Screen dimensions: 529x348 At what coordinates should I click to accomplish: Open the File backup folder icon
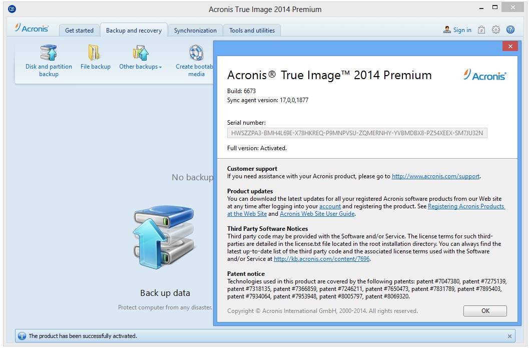(x=94, y=53)
